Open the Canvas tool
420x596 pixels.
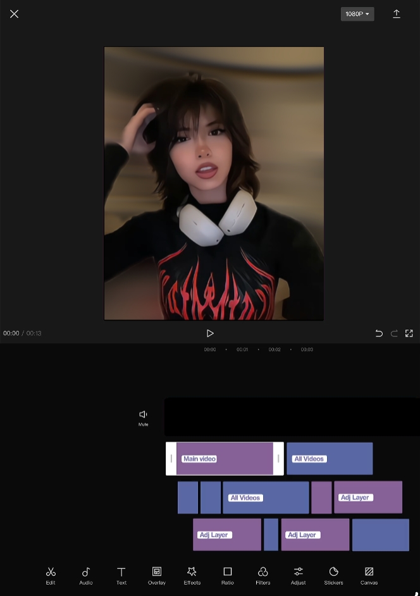click(369, 574)
